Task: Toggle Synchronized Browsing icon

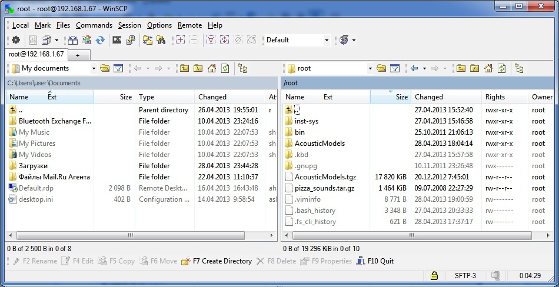Action: point(148,40)
